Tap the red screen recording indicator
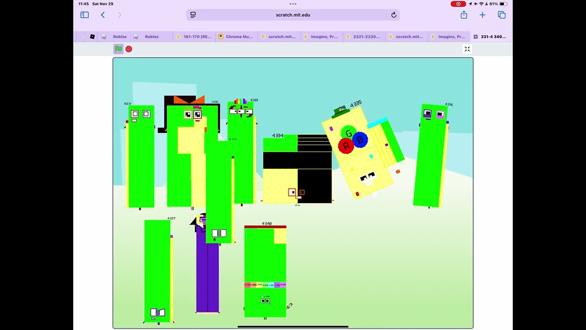586x330 pixels. pos(458,4)
